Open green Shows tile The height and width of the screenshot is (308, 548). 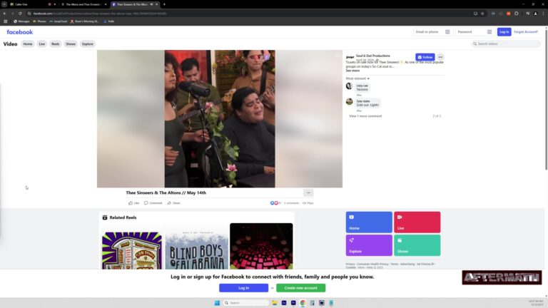(x=417, y=245)
